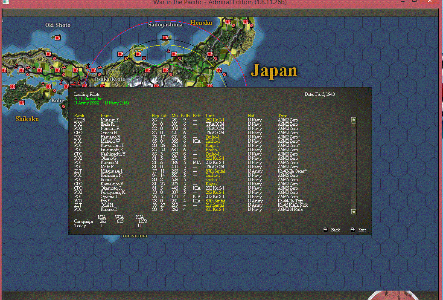
Task: Open unit Kaga-1 in Kawakami B. row
Action: coord(212,146)
